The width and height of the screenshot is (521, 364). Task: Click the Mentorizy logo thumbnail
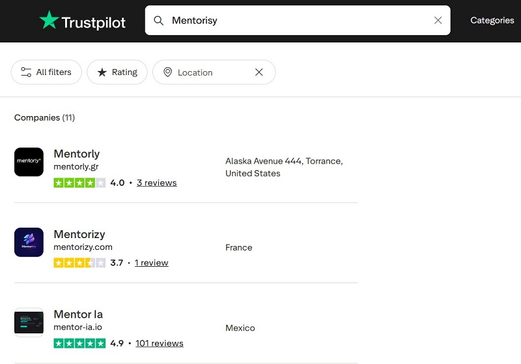coord(29,242)
